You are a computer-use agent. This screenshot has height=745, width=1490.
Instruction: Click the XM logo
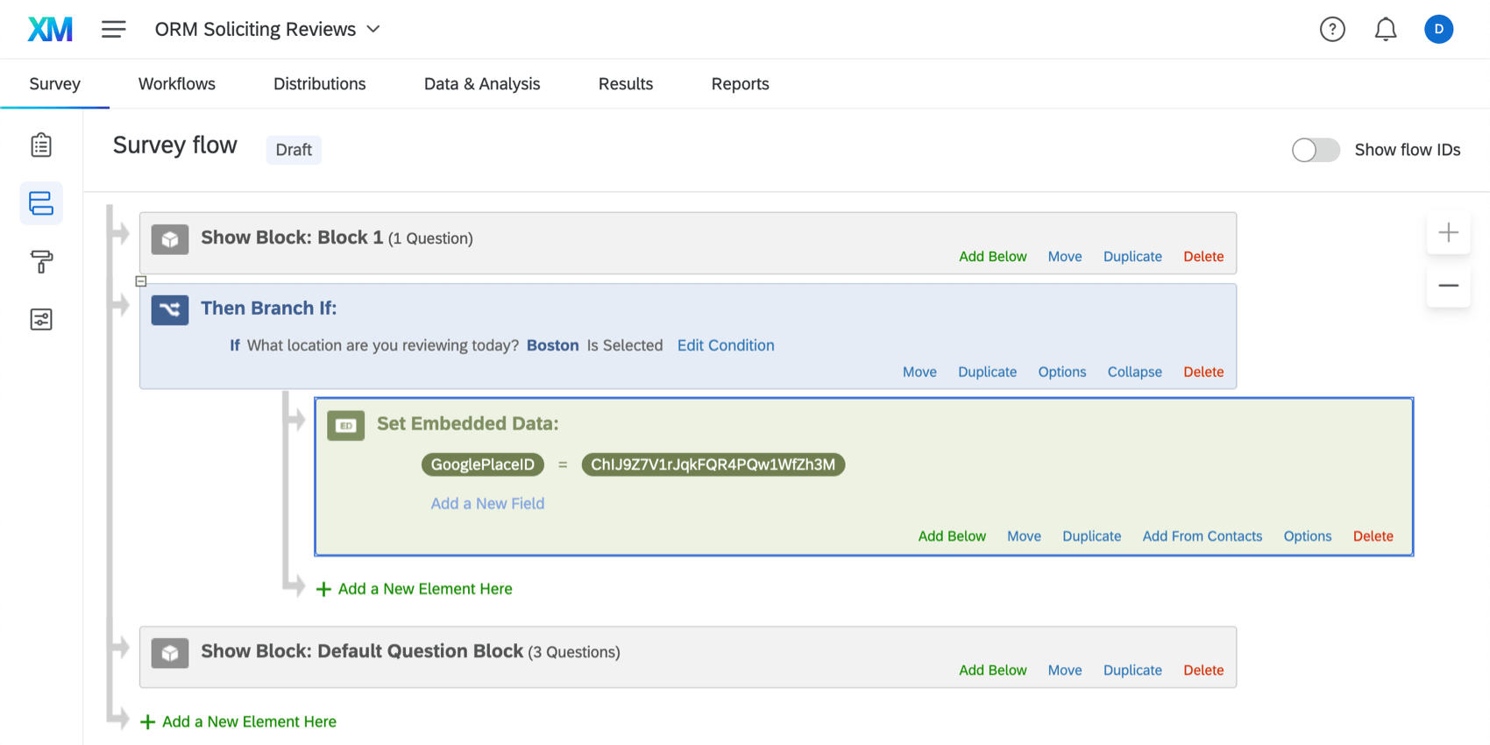pos(50,29)
